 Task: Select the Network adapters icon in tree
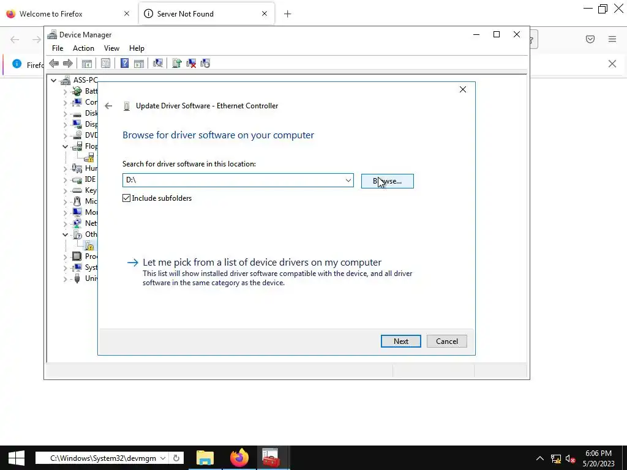[x=77, y=223]
